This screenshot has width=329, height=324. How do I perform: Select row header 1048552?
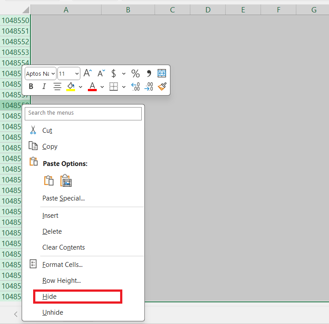pyautogui.click(x=15, y=42)
